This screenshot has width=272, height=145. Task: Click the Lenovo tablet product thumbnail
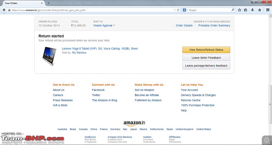pyautogui.click(x=49, y=56)
